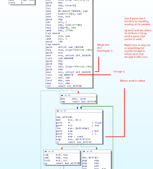Viewport: 153px width, 169px height.
Task: Select the 'mov ecx, ds:s' line
Action: click(x=69, y=120)
